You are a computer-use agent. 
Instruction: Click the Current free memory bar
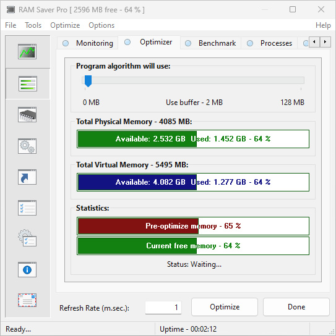coord(193,246)
